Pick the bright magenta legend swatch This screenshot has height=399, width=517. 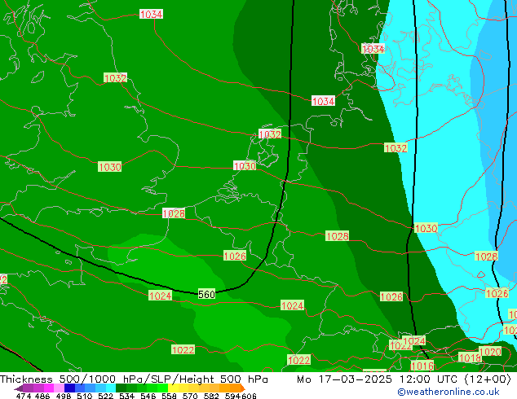[49, 388]
